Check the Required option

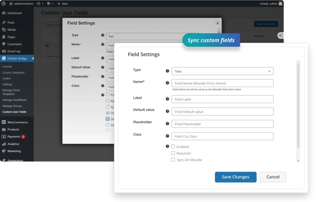(173, 153)
